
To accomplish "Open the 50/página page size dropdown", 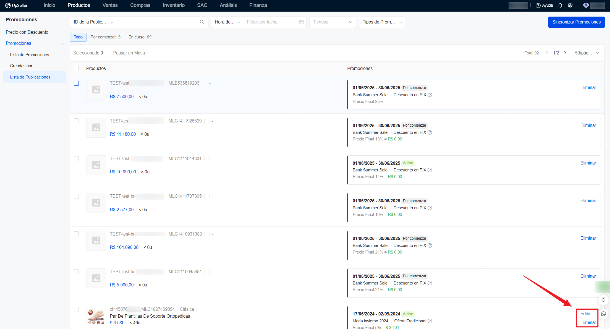I will tap(587, 53).
